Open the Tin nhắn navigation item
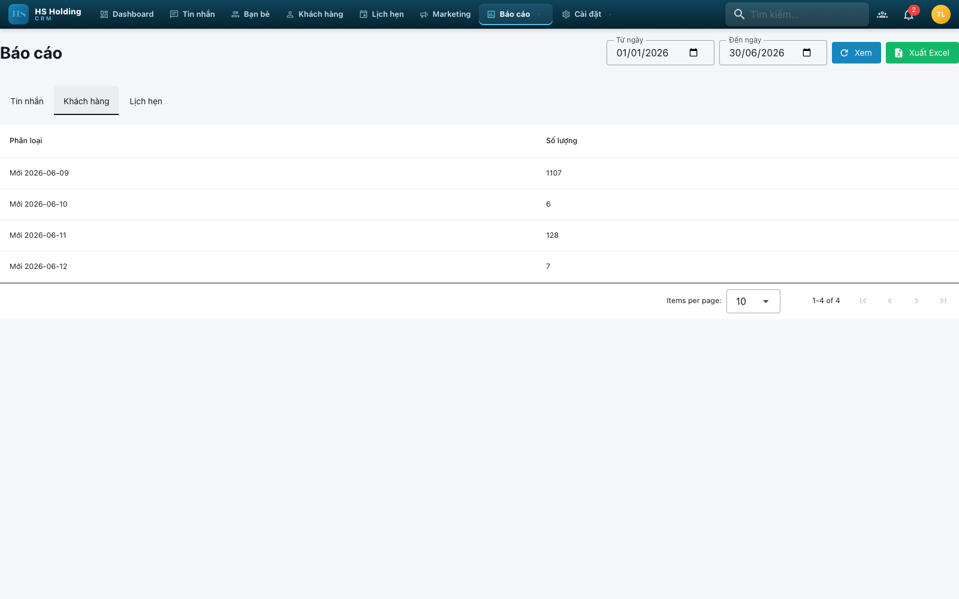959x599 pixels. pos(192,14)
